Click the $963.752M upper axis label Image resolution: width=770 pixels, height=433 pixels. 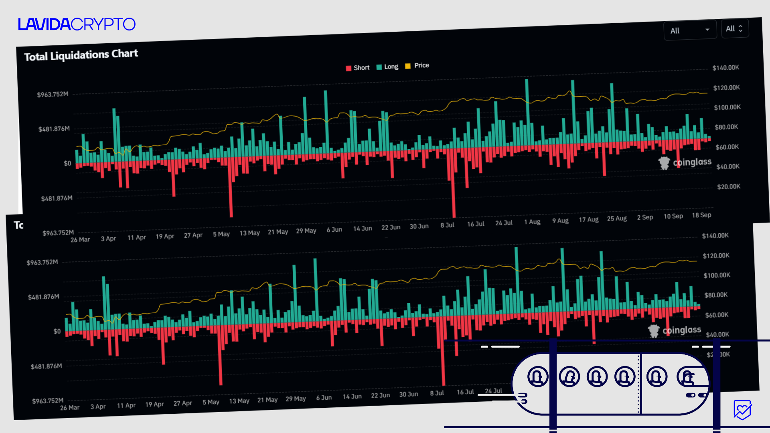coord(53,95)
